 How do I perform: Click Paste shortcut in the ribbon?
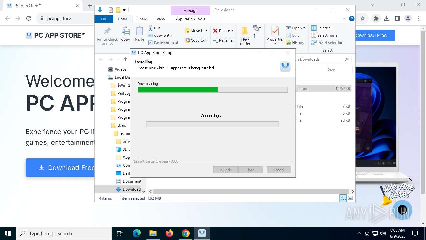[163, 43]
